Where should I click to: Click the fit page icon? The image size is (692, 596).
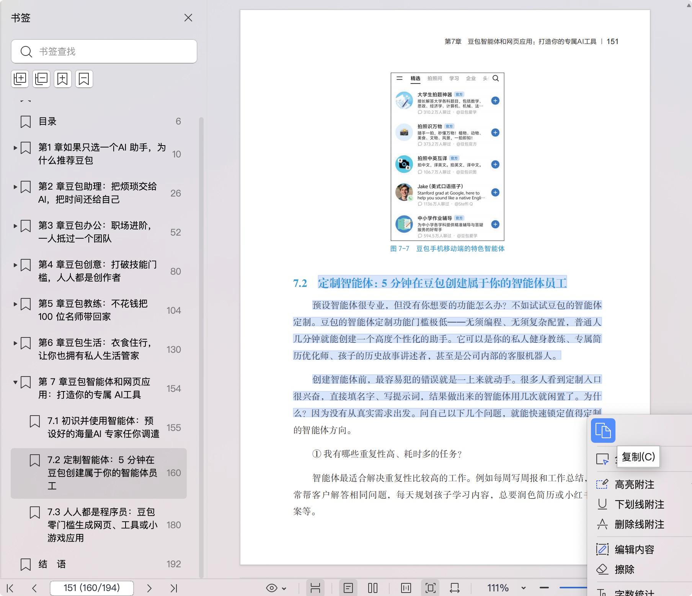[x=431, y=588]
